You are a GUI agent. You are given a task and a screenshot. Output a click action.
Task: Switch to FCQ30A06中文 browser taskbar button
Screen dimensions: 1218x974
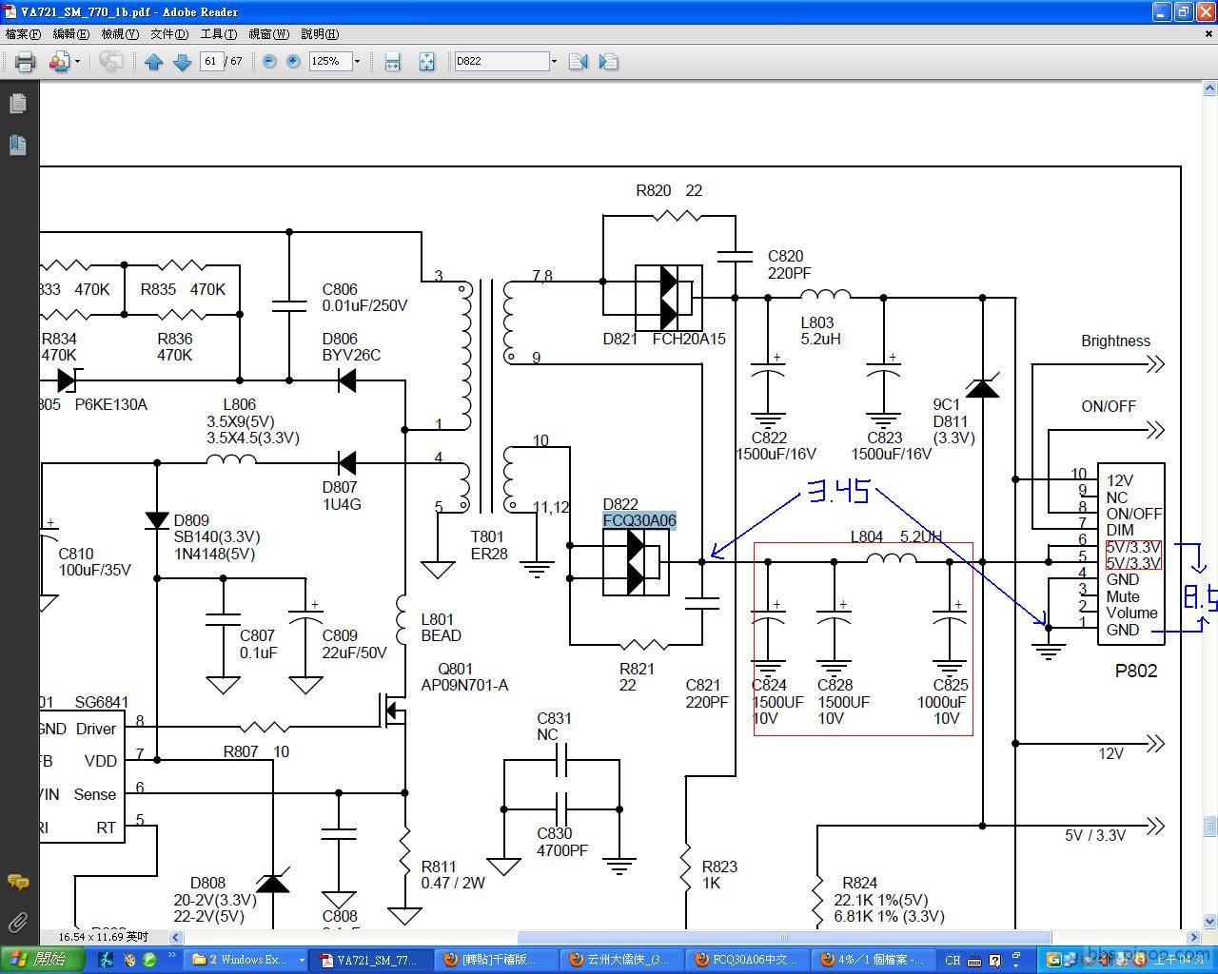(745, 960)
